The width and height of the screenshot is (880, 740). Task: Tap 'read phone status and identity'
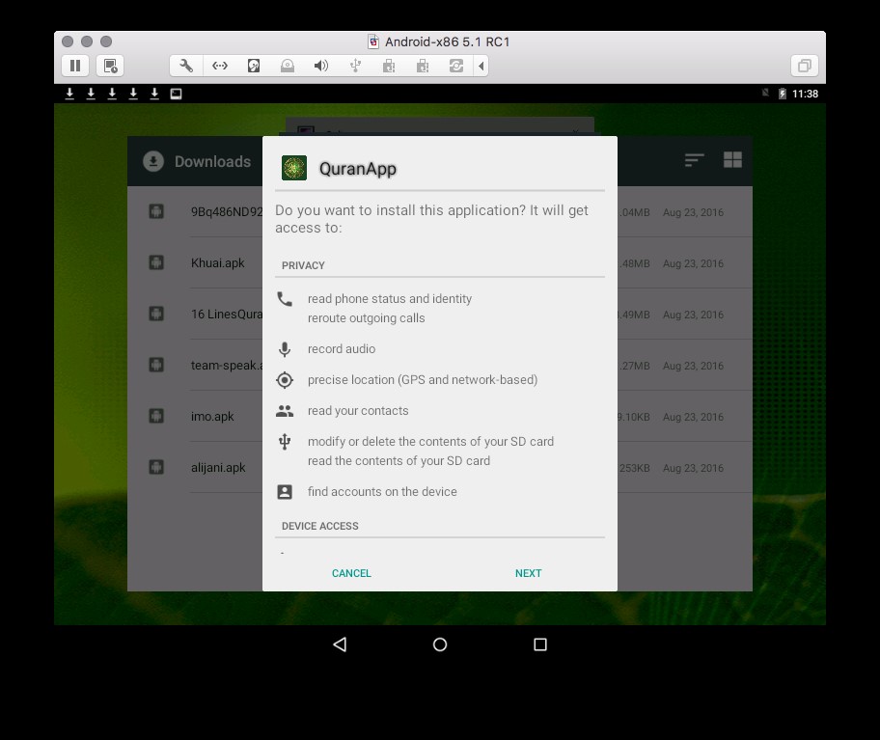coord(390,298)
